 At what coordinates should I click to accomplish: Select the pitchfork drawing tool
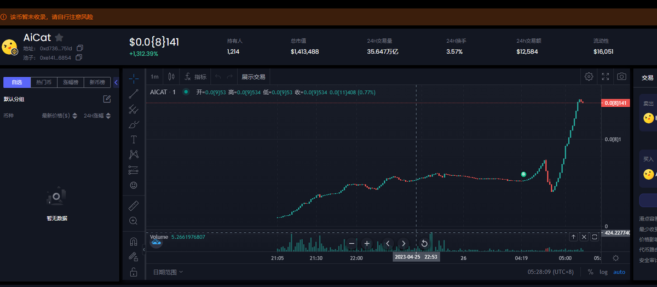pos(134,109)
